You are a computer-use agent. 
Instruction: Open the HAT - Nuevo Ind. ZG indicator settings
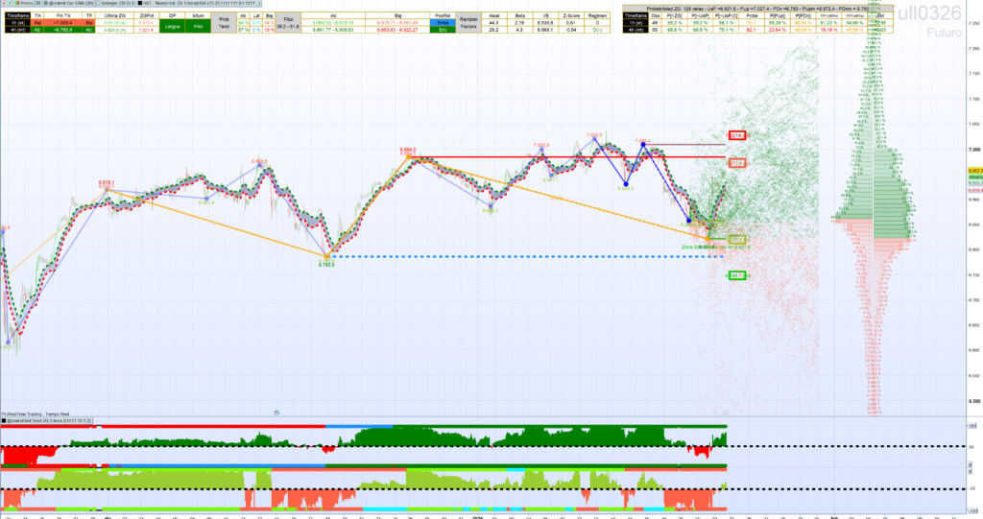(x=202, y=3)
